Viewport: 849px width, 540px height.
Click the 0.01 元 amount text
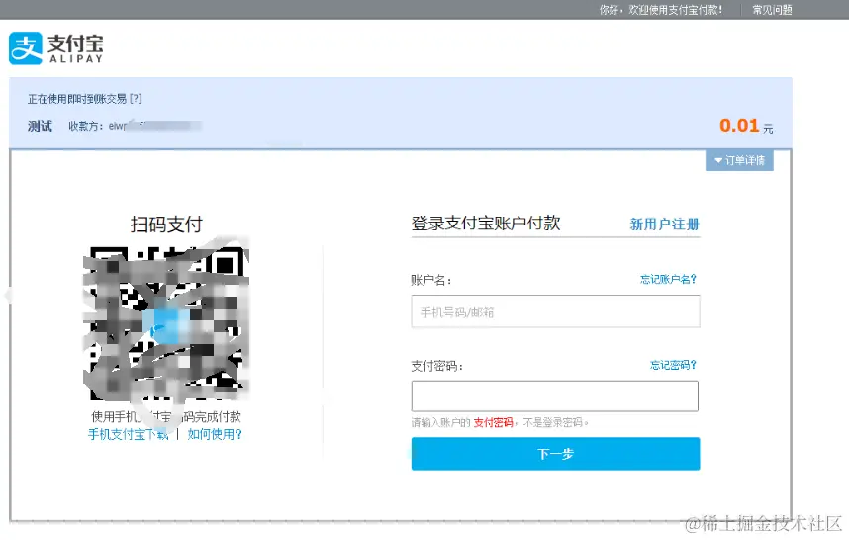click(746, 126)
